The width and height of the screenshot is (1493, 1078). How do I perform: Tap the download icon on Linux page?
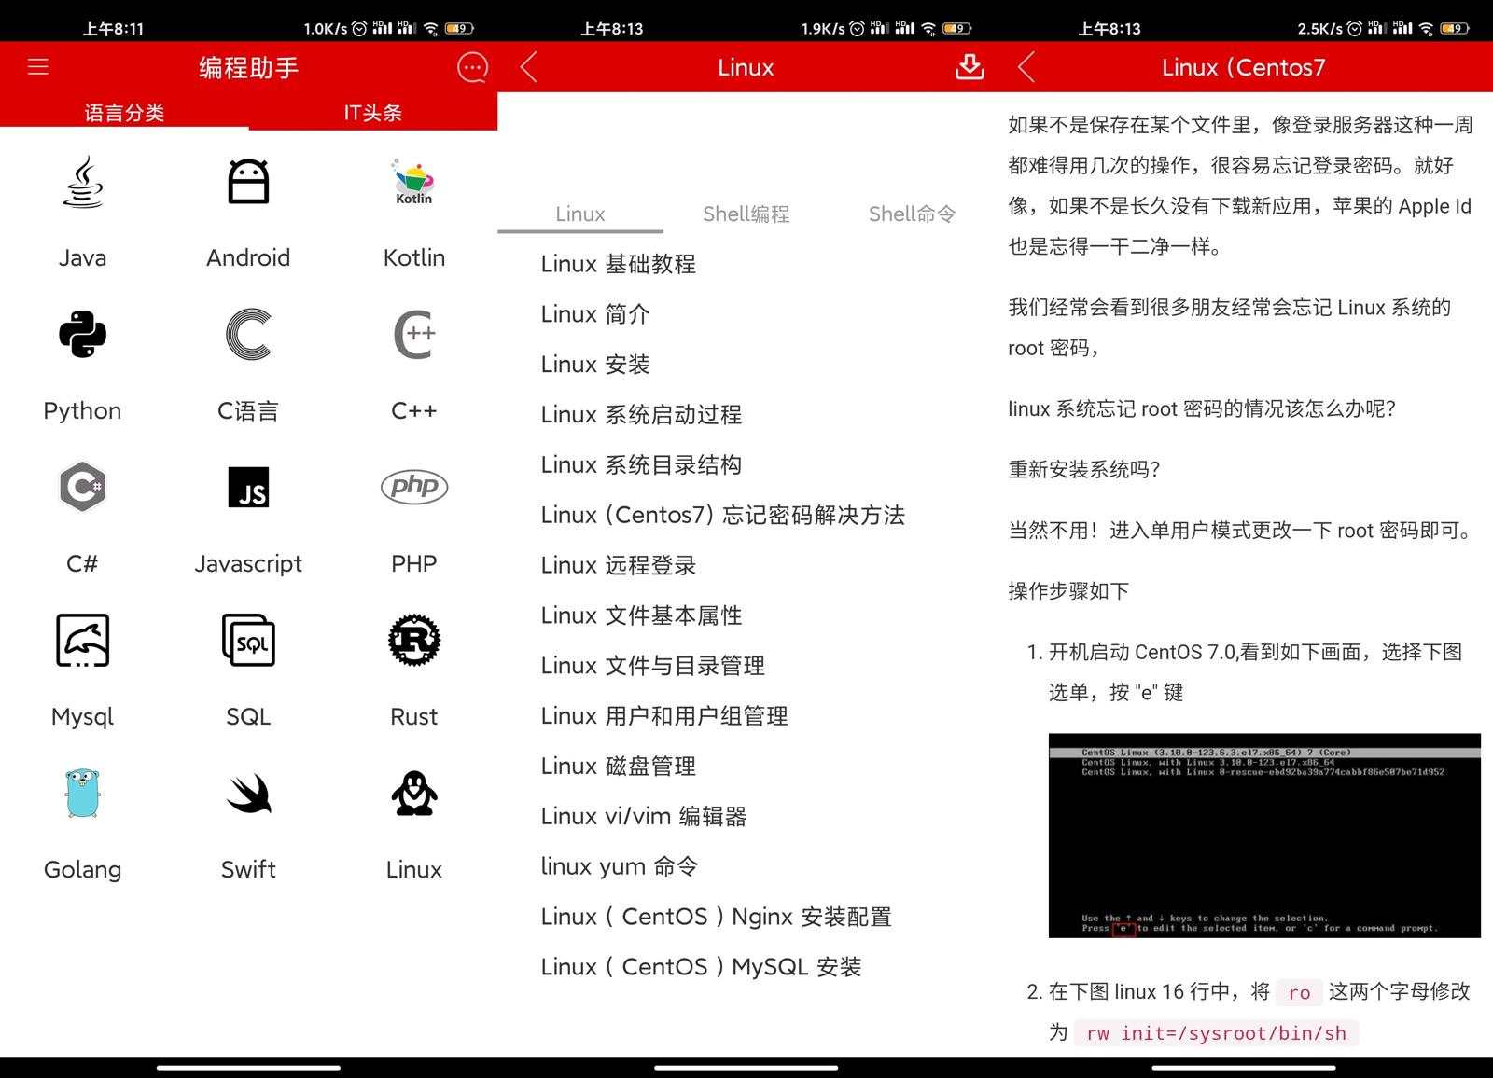click(970, 67)
